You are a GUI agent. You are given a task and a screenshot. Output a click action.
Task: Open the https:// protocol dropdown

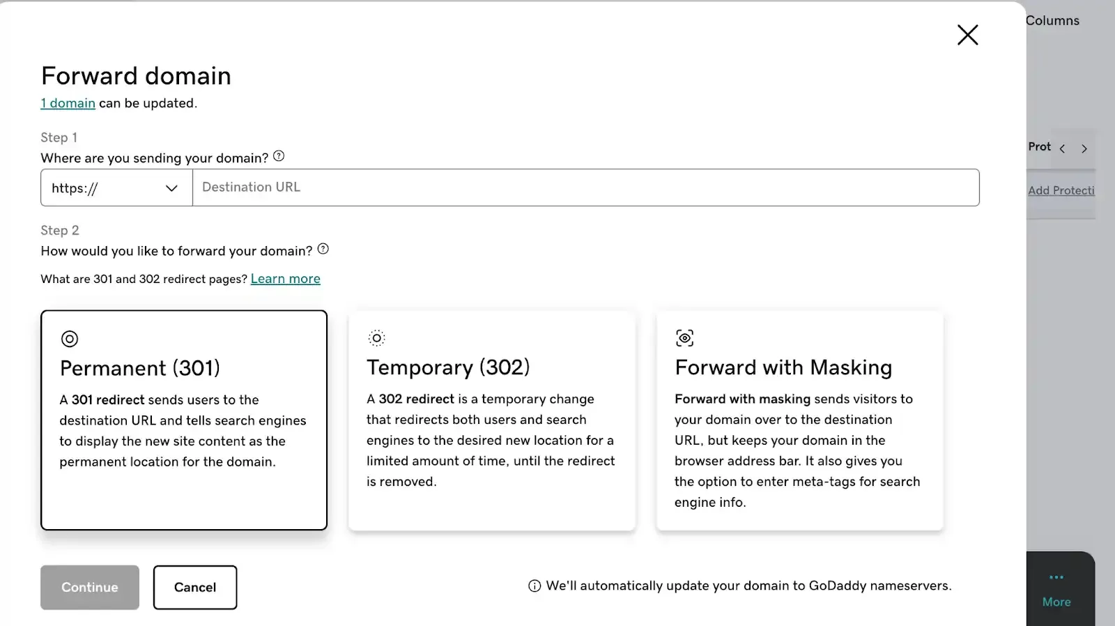(115, 188)
